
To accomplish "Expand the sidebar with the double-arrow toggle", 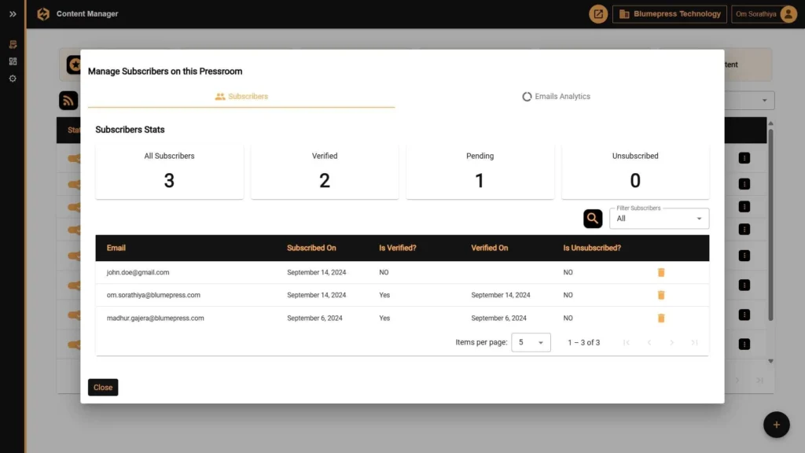I will (x=13, y=13).
